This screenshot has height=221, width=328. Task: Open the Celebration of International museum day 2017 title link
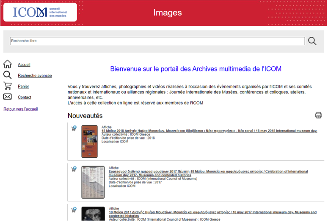[208, 173]
